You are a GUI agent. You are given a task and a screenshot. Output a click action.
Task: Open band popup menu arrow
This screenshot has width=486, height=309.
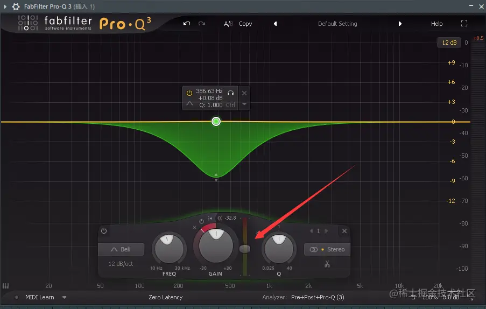244,104
